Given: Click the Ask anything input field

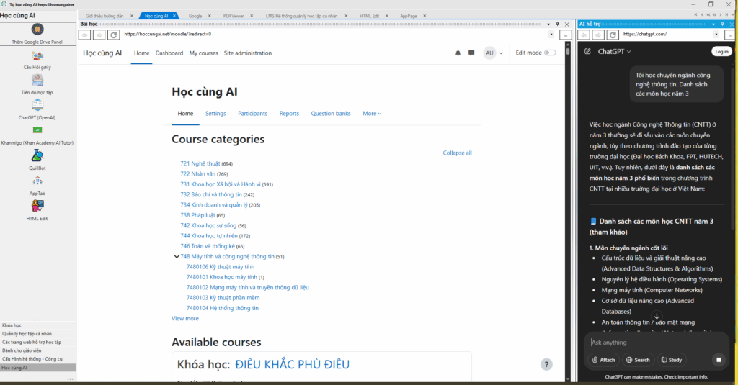Looking at the screenshot, I should [x=649, y=343].
